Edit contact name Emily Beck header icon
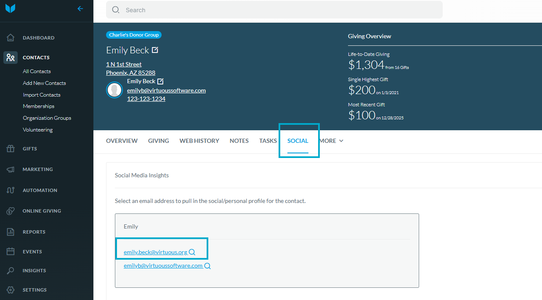Image resolution: width=542 pixels, height=300 pixels. [x=155, y=50]
